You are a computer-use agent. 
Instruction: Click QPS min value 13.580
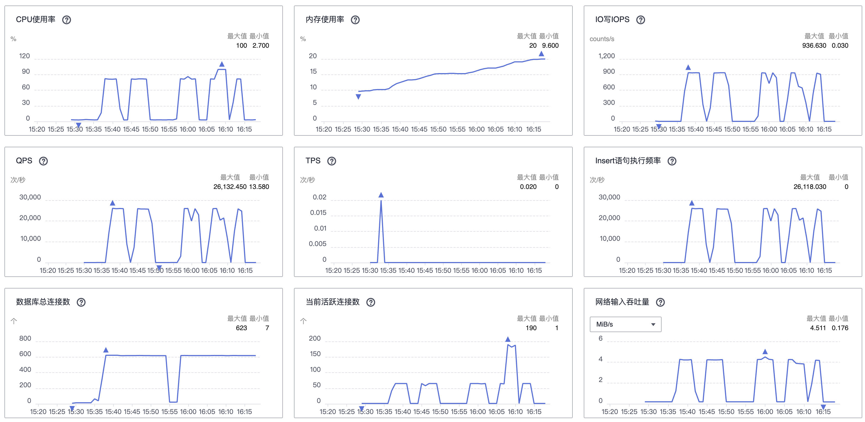click(259, 187)
